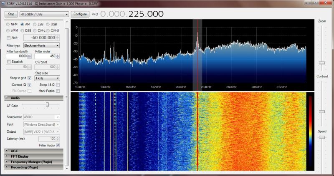Image resolution: width=334 pixels, height=176 pixels.
Task: Expand the Frequency Manager (Plugin) section
Action: [x=34, y=162]
